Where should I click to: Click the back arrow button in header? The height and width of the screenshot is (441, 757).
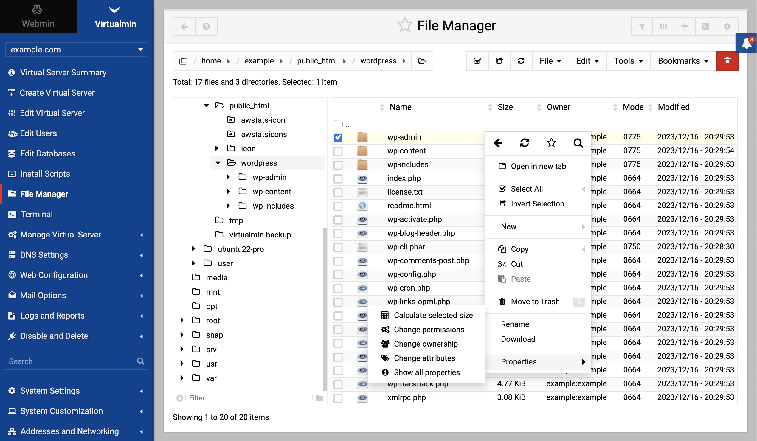(x=184, y=27)
